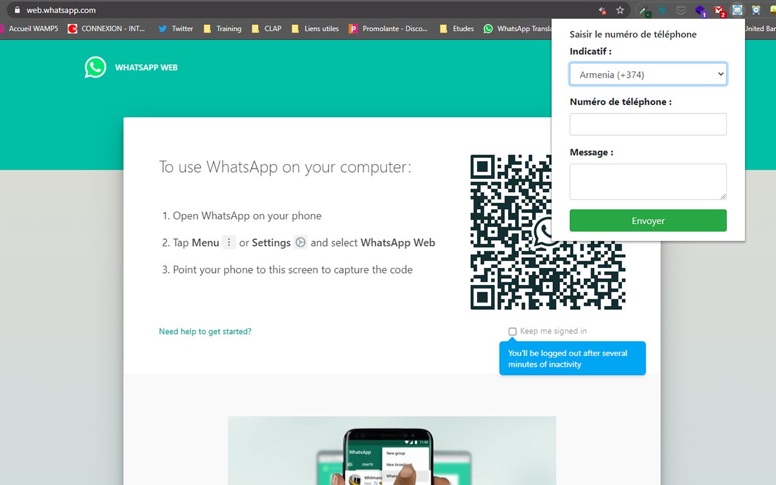Click the green Envoyer button
The height and width of the screenshot is (485, 776).
click(648, 221)
